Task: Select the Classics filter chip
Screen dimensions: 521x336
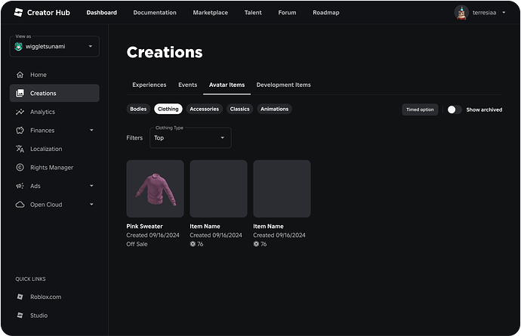Action: pyautogui.click(x=239, y=109)
